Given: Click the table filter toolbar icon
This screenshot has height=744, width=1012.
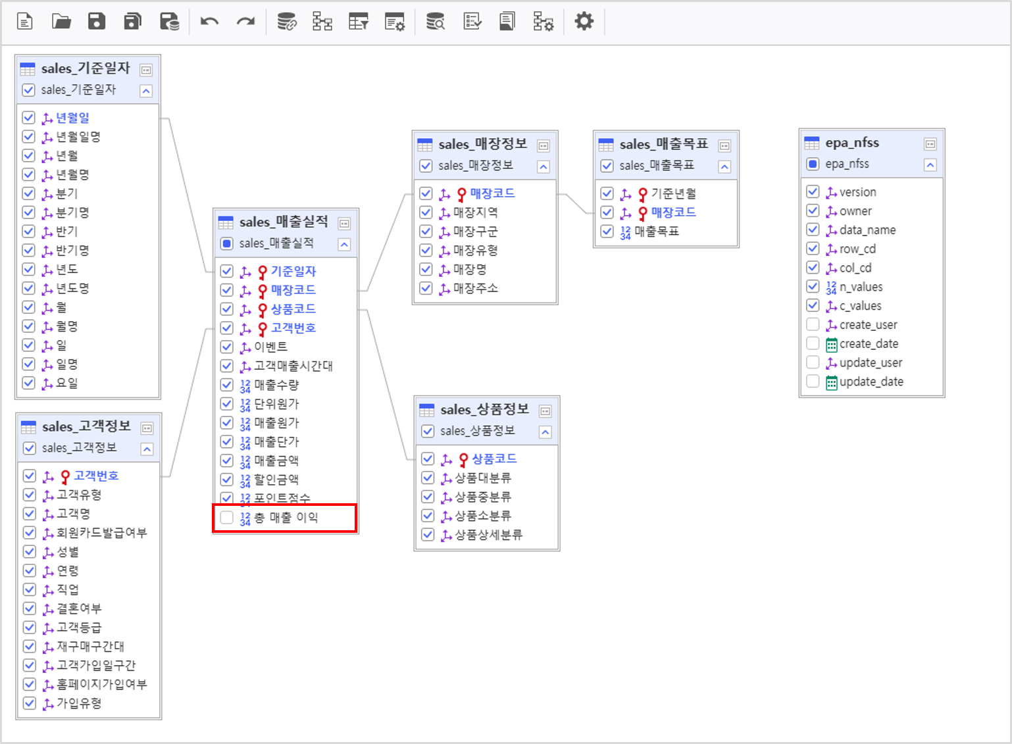Looking at the screenshot, I should [359, 22].
